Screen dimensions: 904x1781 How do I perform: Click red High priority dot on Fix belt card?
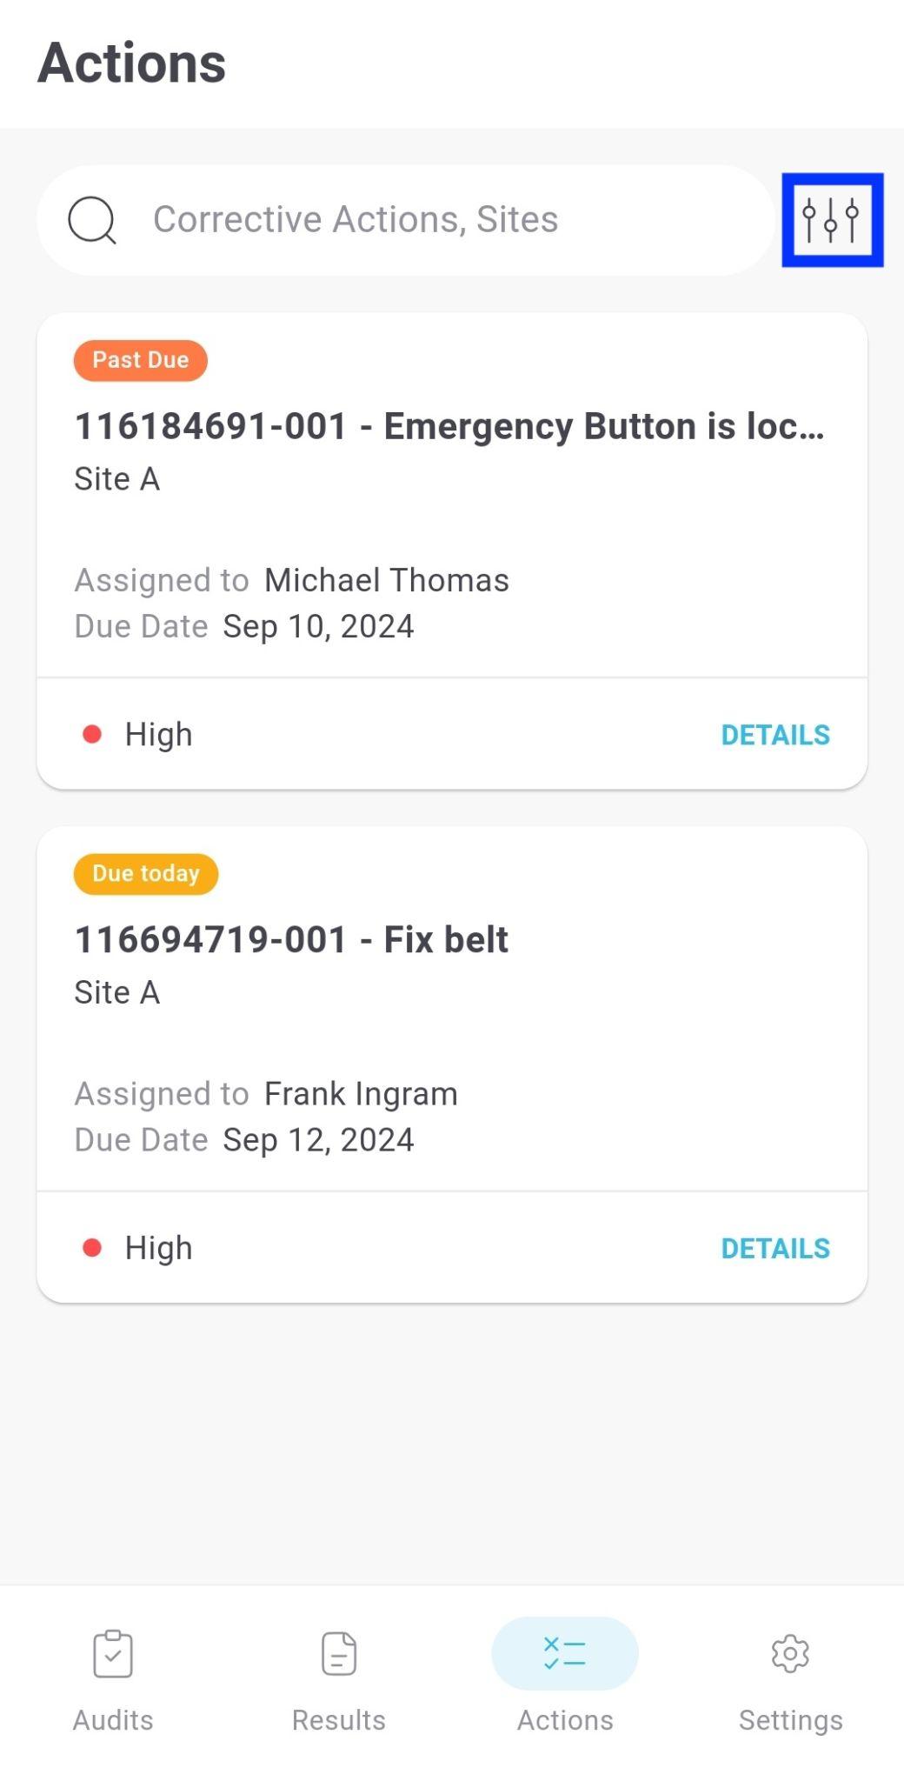tap(92, 1248)
